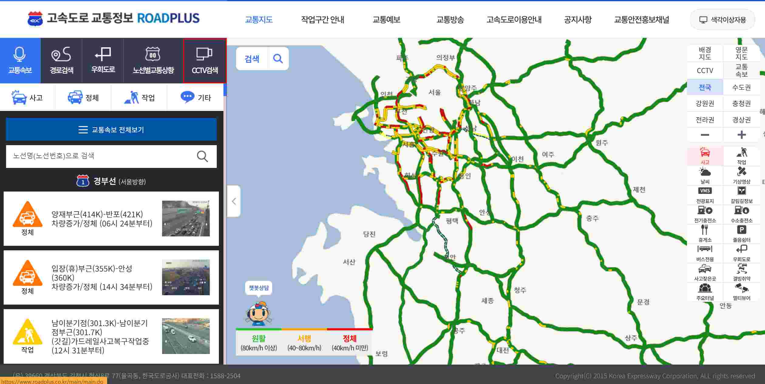
Task: Click the 노선명 route search input field
Action: 100,156
